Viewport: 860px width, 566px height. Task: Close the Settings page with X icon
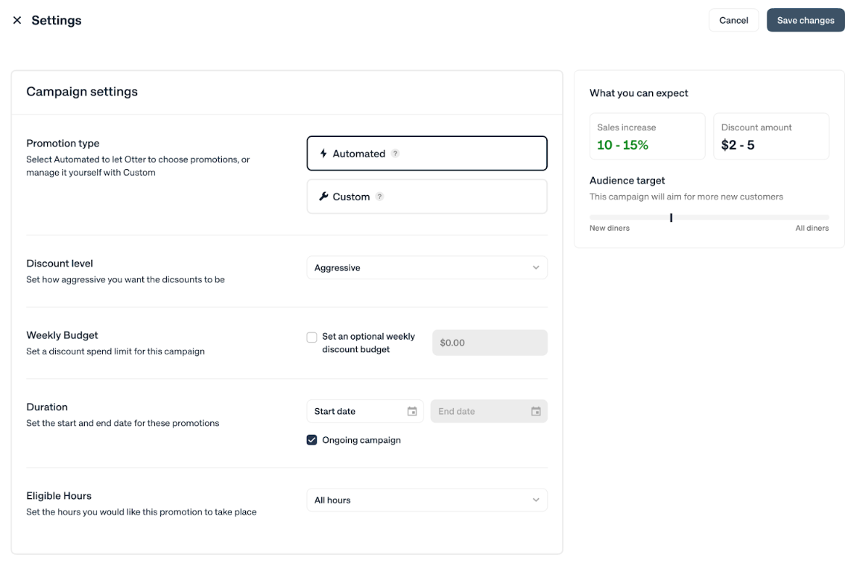[x=17, y=20]
